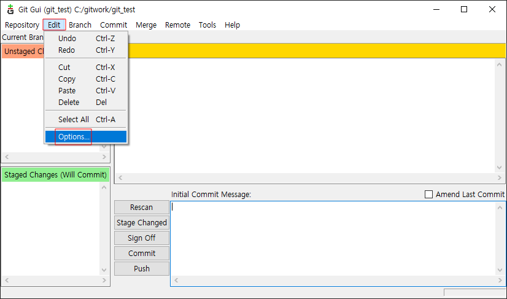Choose Copy from the Edit menu
Screen dimensions: 507x299
click(x=86, y=79)
